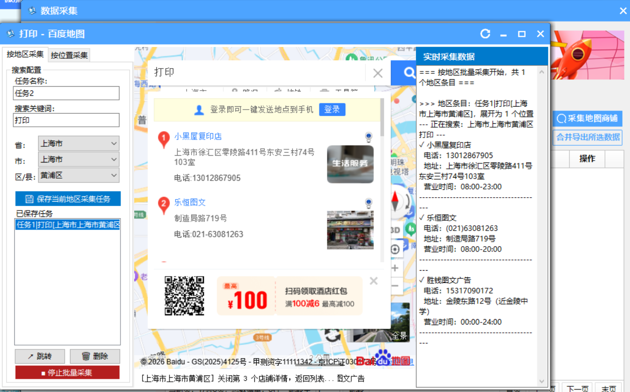
Task: Click 末页 in the 数据采集 window
Action: [x=609, y=389]
